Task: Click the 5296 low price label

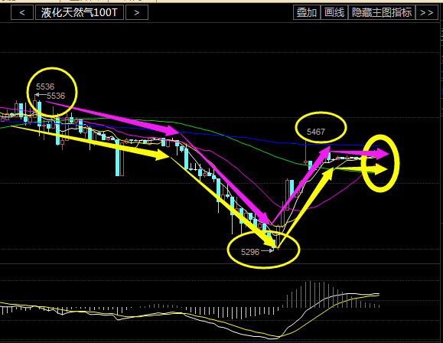Action: point(250,252)
